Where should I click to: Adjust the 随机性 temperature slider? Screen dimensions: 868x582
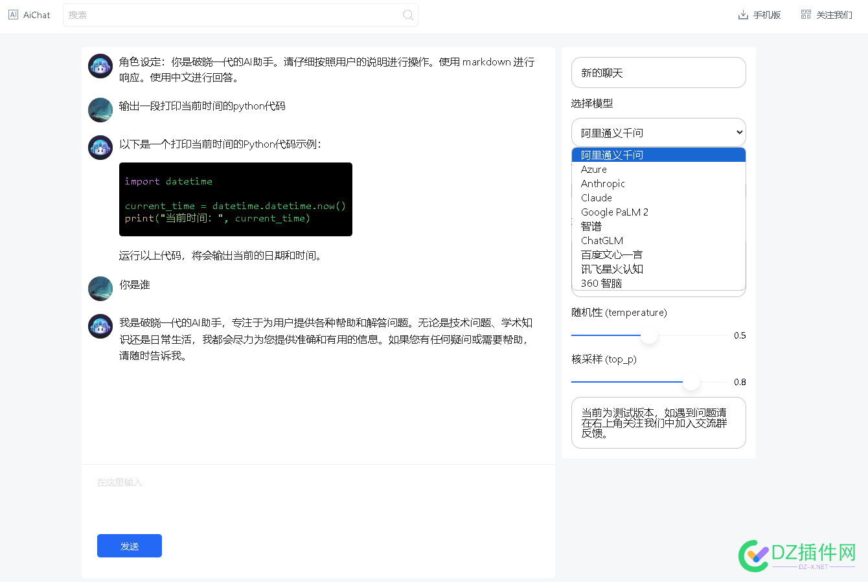649,335
